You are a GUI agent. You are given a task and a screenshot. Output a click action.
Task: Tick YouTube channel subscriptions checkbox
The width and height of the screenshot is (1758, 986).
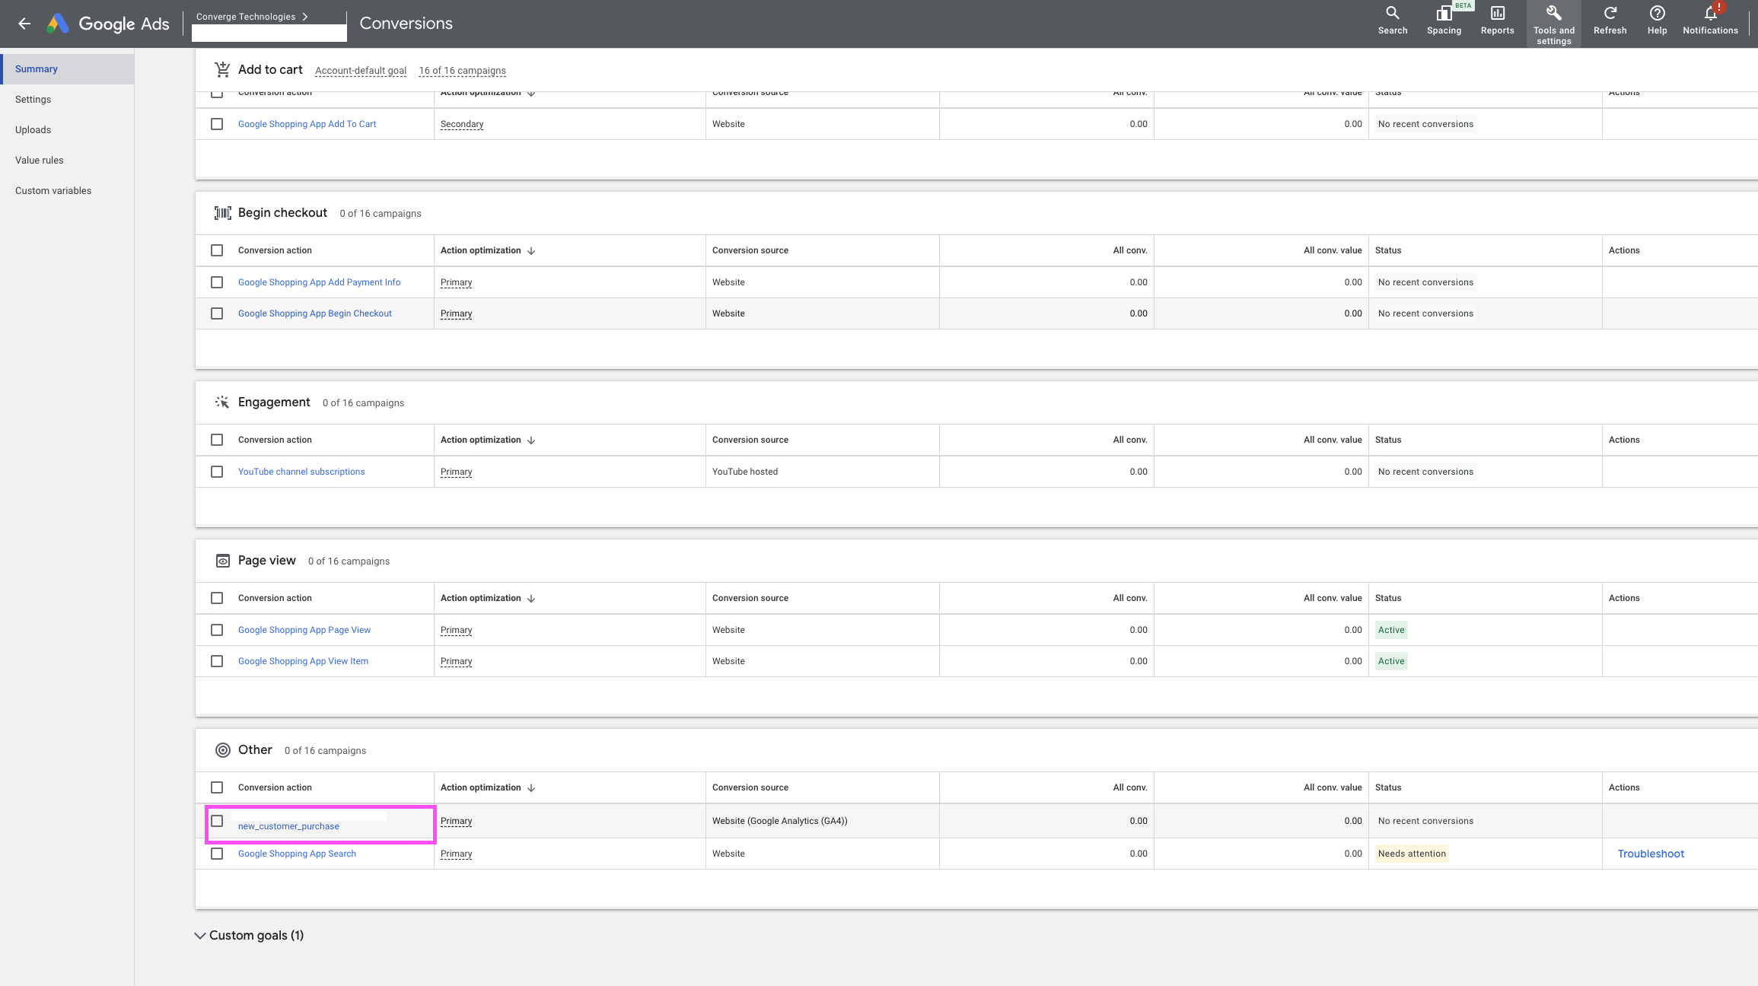[x=217, y=472]
